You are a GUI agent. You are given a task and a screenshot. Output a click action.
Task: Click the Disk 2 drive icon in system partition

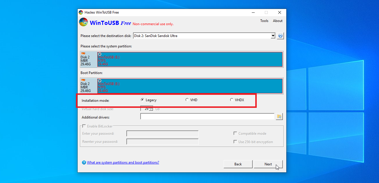pyautogui.click(x=83, y=53)
